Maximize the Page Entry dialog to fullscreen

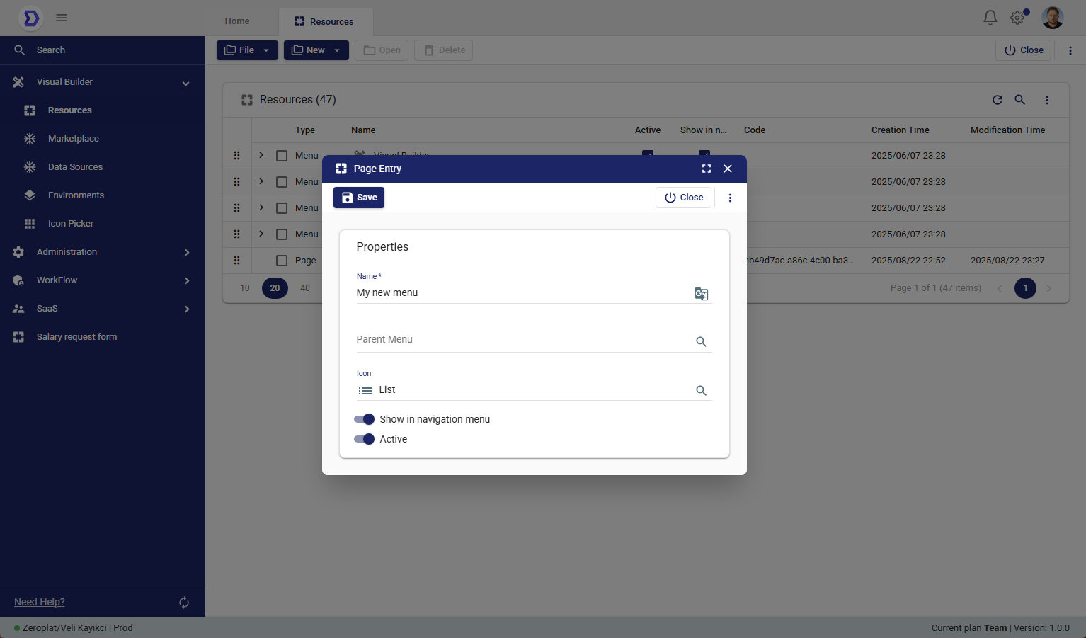706,169
